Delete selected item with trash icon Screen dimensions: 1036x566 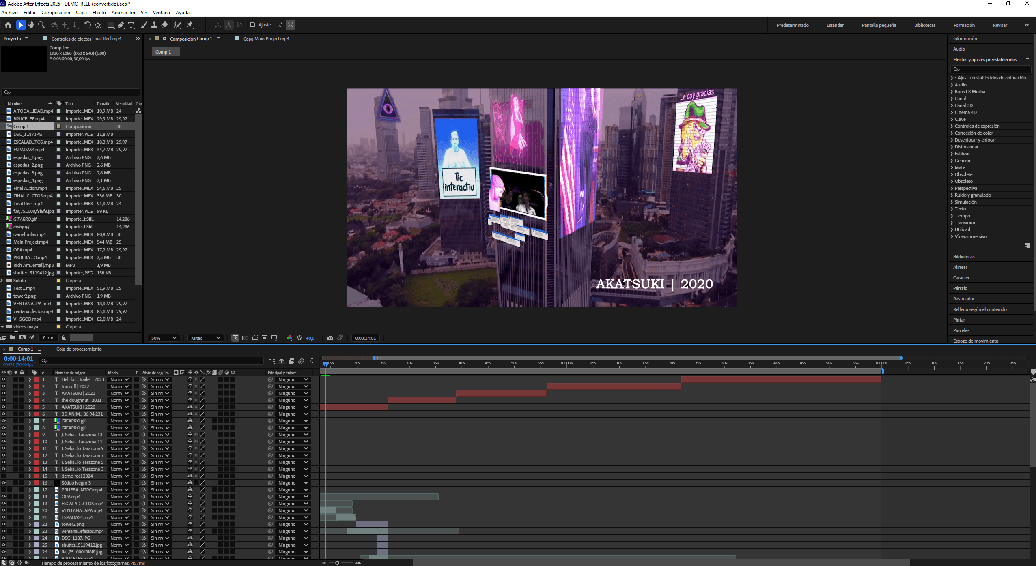pyautogui.click(x=64, y=337)
